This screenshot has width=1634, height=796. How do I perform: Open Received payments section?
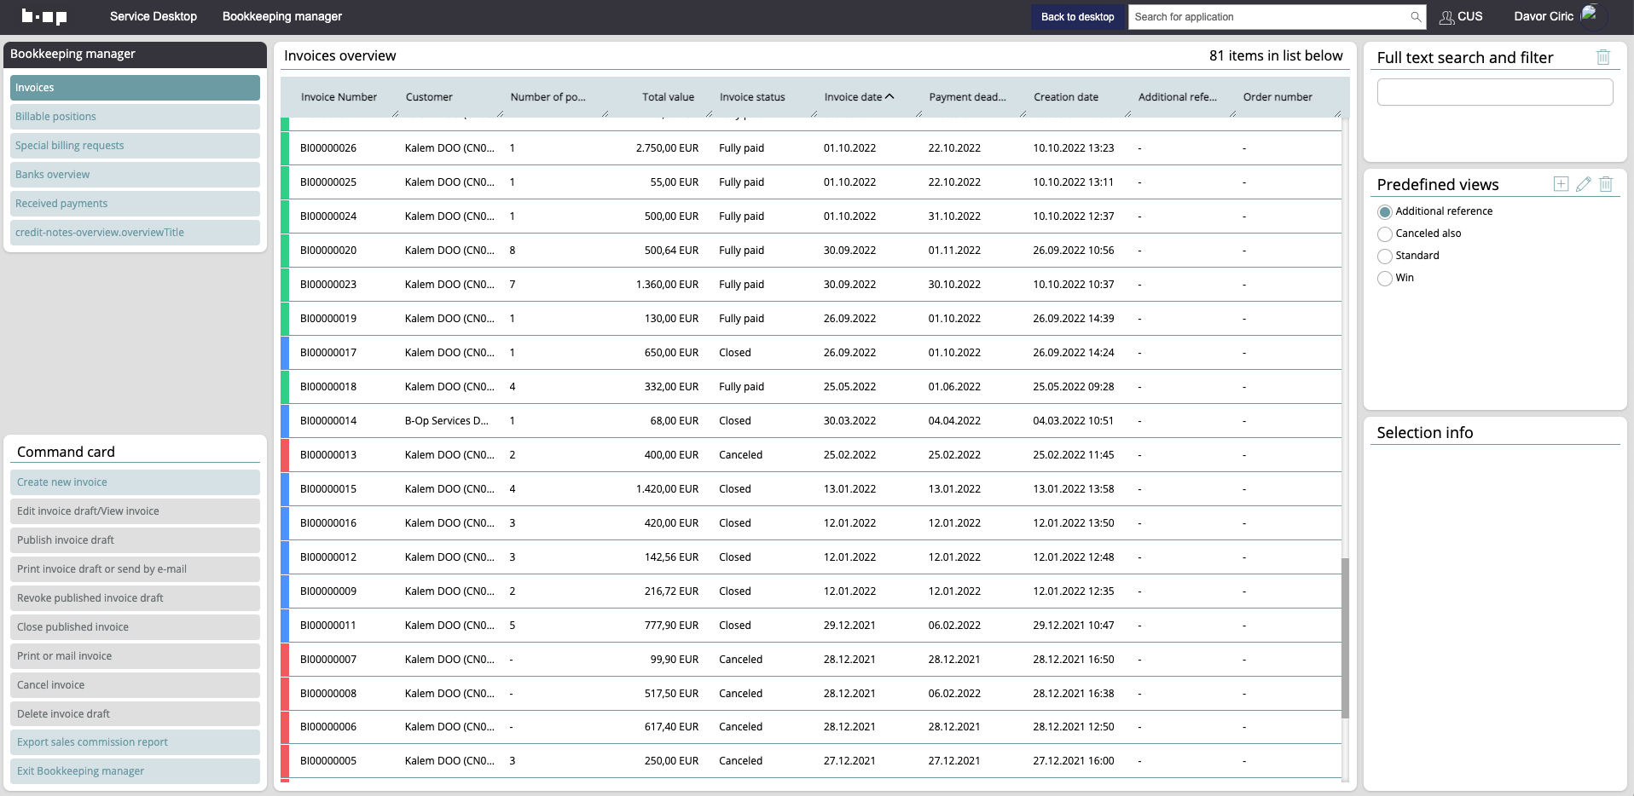(135, 204)
